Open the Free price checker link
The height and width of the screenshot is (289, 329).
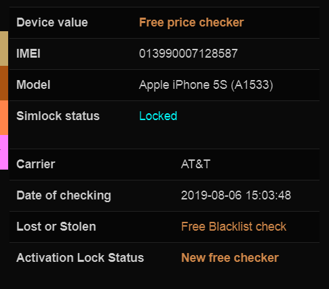pyautogui.click(x=191, y=22)
